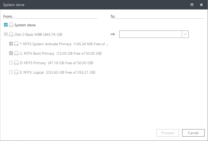
Task: Toggle the Disk 0 Basic MBR checkbox
Action: (x=6, y=34)
